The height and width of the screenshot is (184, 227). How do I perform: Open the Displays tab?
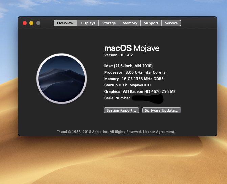[88, 23]
